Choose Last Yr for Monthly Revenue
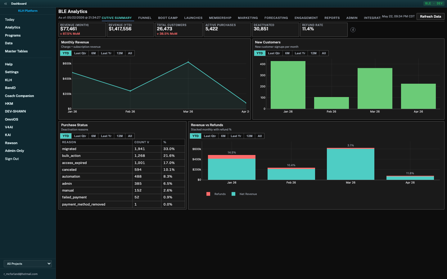Viewport: 447px width, 279px height. coord(106,53)
